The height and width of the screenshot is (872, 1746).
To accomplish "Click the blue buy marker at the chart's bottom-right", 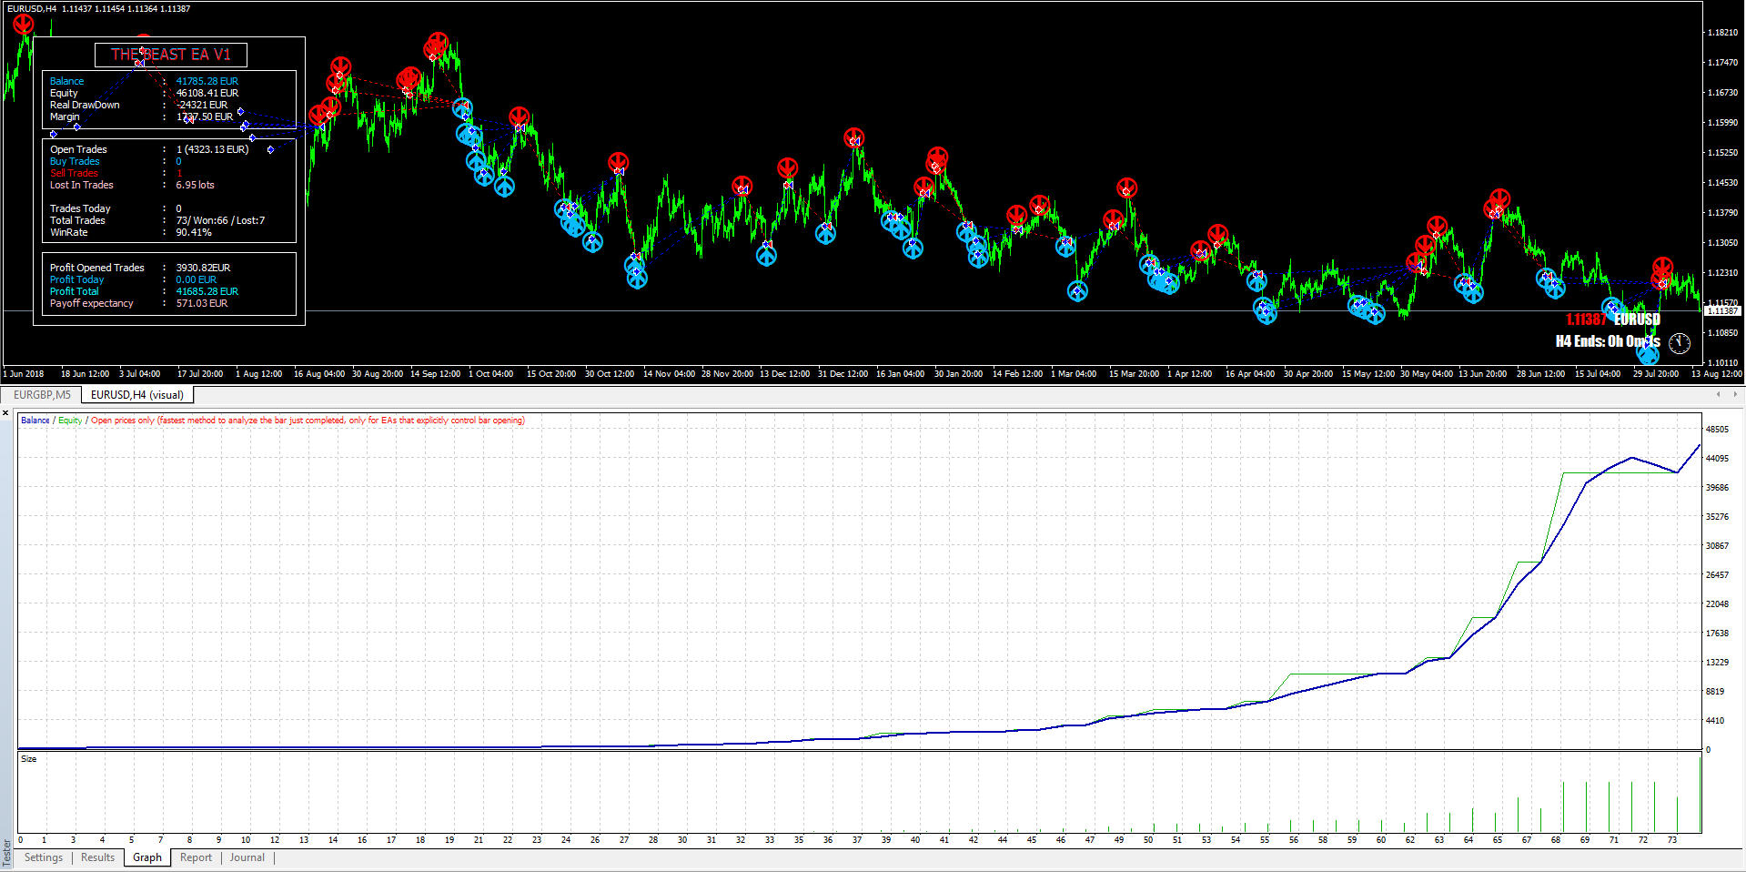I will point(1647,355).
